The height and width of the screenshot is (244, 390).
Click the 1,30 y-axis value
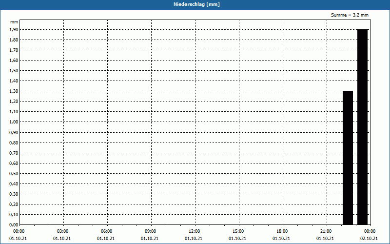pos(14,91)
